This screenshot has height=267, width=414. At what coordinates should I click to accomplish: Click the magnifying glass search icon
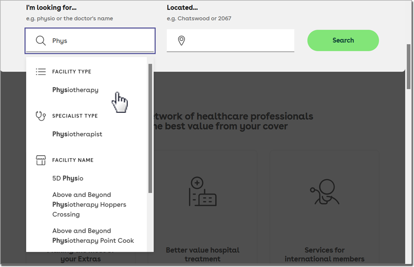click(41, 41)
